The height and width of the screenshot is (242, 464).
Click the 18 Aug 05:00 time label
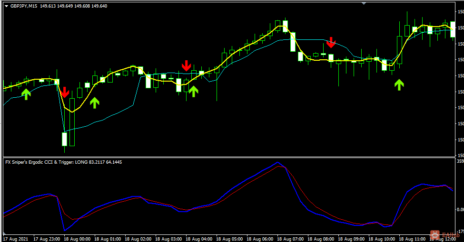tap(230, 239)
